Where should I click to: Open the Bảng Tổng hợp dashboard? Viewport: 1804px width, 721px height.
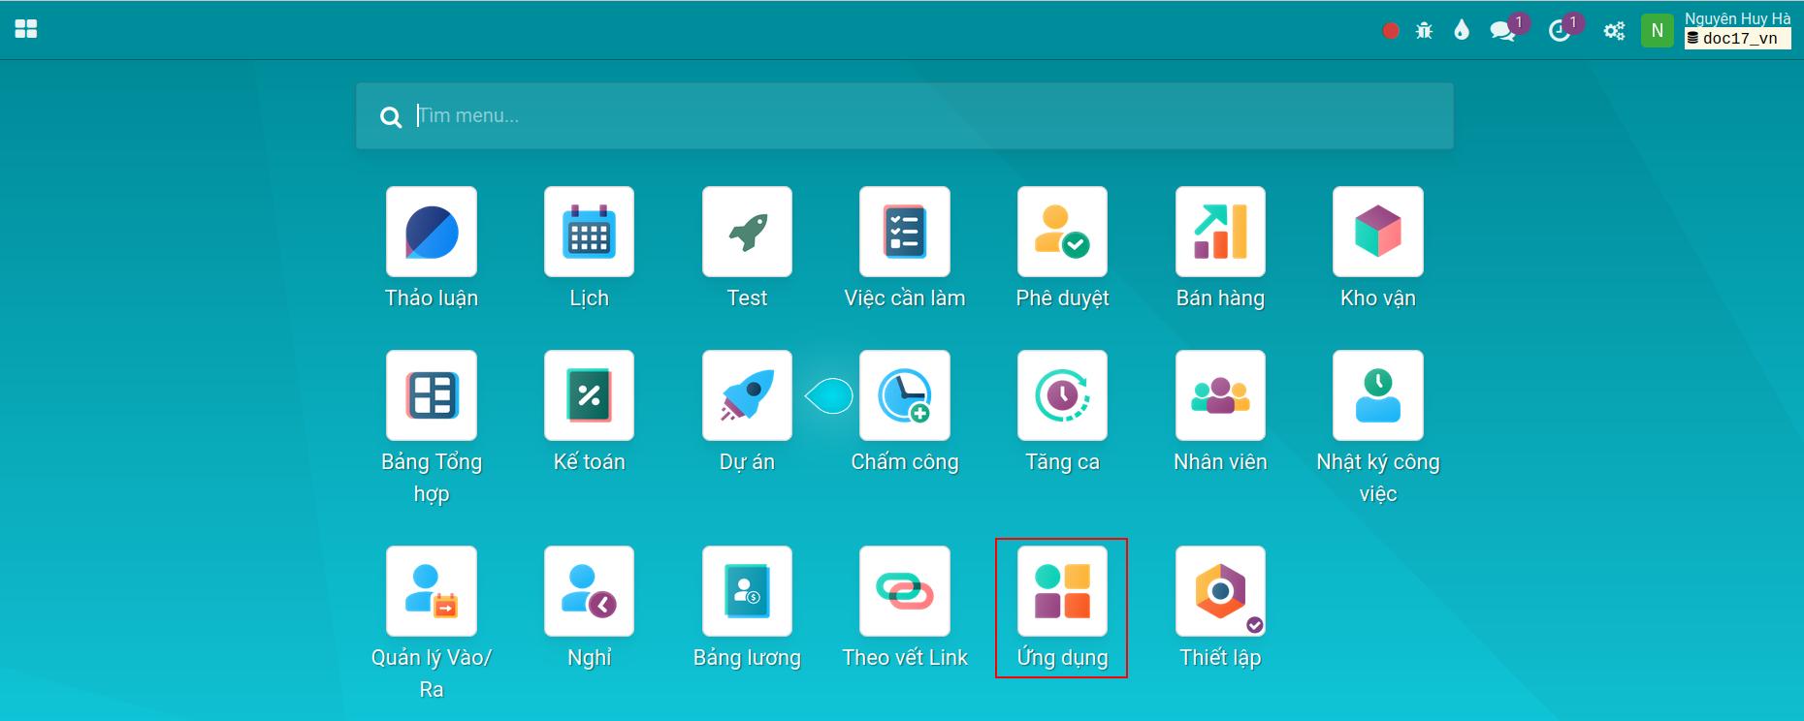click(x=432, y=395)
